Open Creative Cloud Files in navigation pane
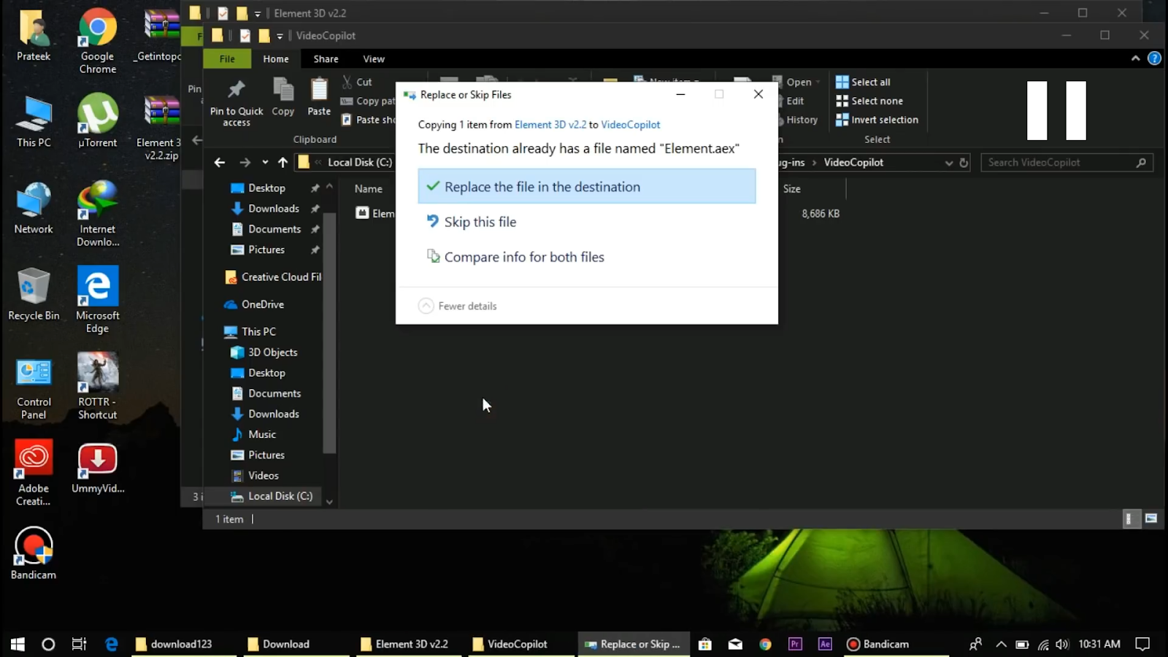This screenshot has width=1168, height=657. [273, 277]
